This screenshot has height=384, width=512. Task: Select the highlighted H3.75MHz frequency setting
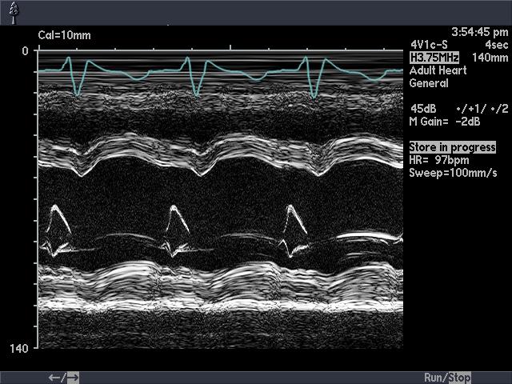pyautogui.click(x=434, y=58)
